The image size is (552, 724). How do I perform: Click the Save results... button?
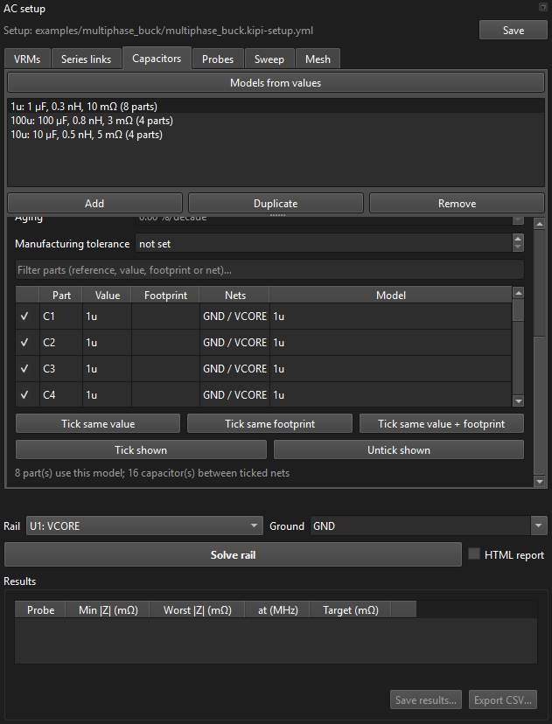pos(426,700)
